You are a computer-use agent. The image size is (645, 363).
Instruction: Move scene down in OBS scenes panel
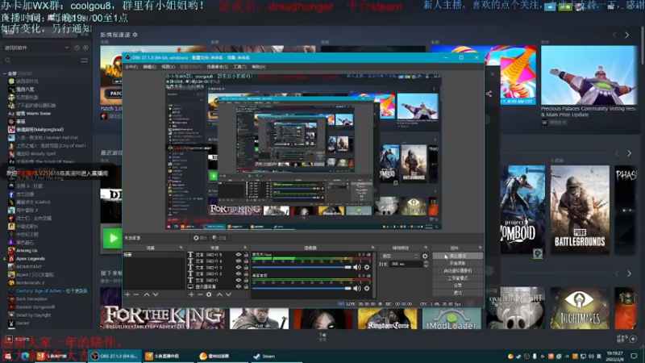coord(156,294)
